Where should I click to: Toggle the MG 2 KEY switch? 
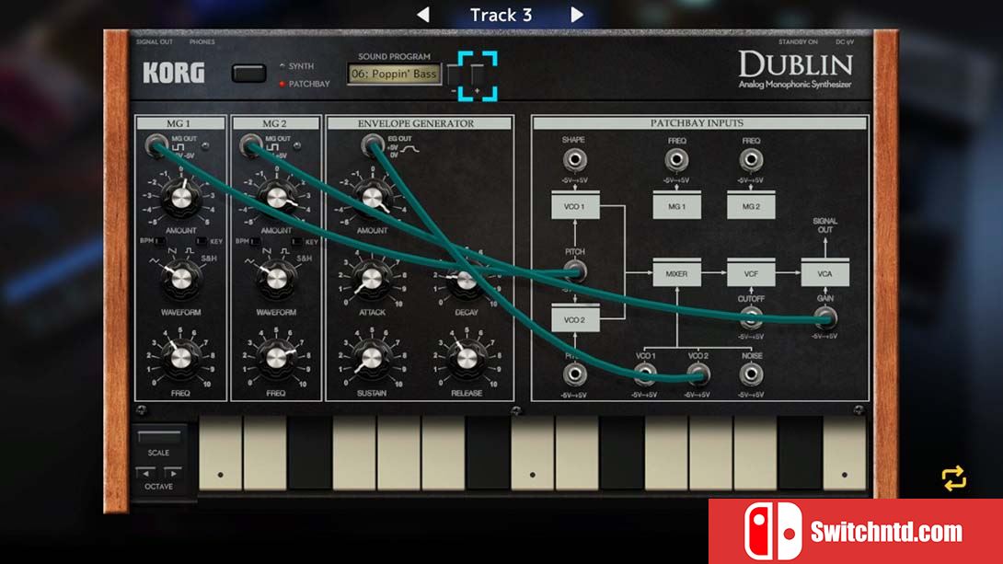click(x=297, y=241)
